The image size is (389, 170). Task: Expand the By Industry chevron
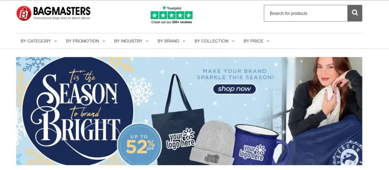click(147, 41)
